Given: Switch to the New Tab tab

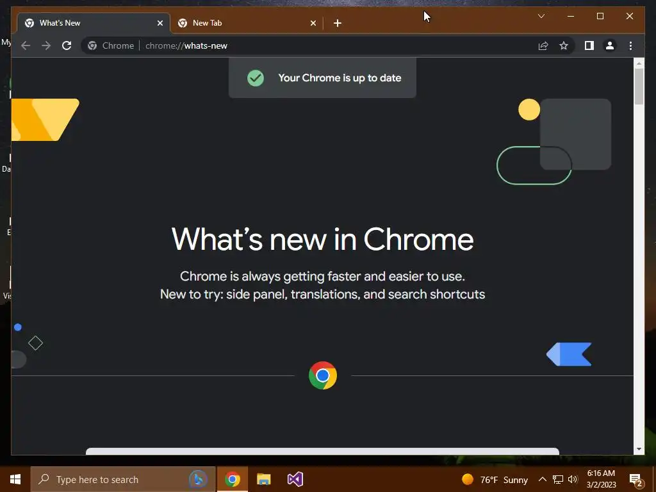Looking at the screenshot, I should (x=247, y=23).
